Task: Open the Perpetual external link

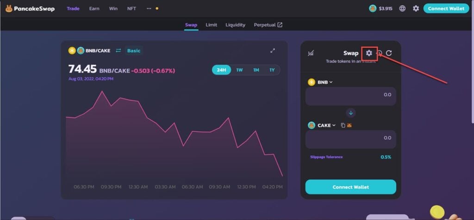Action: click(x=268, y=25)
